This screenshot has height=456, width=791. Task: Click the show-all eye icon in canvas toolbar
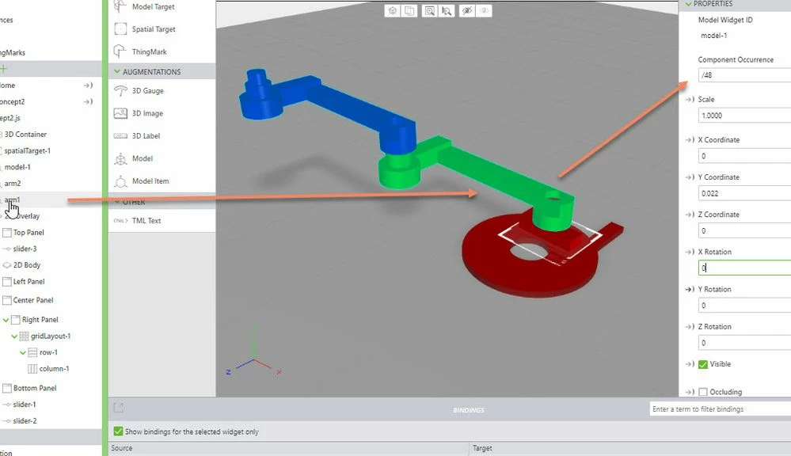coord(484,10)
